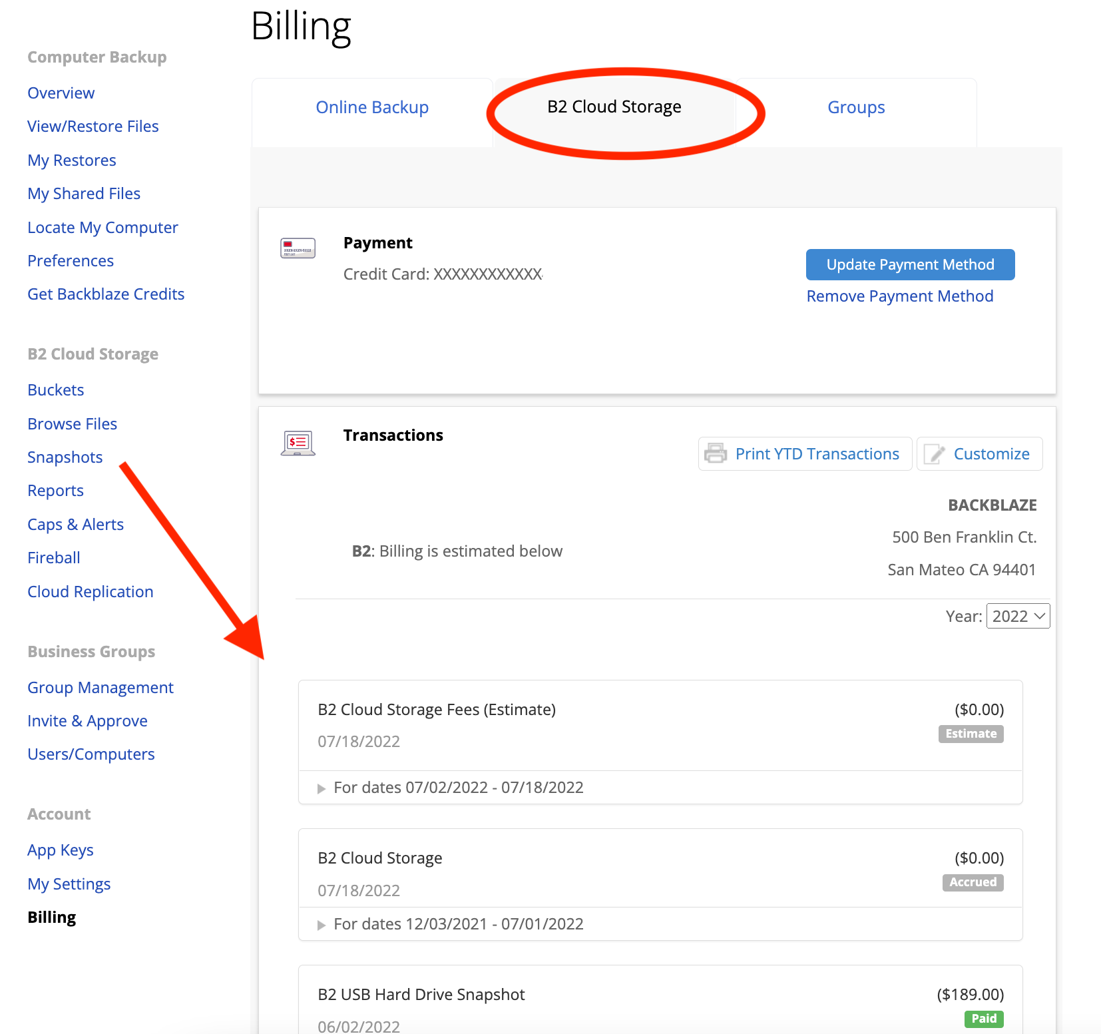The height and width of the screenshot is (1034, 1101).
Task: Open Users/Computers page
Action: pos(91,754)
